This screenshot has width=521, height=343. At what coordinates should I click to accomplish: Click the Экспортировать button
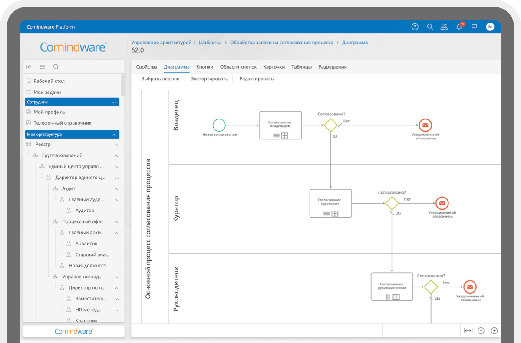tap(209, 79)
